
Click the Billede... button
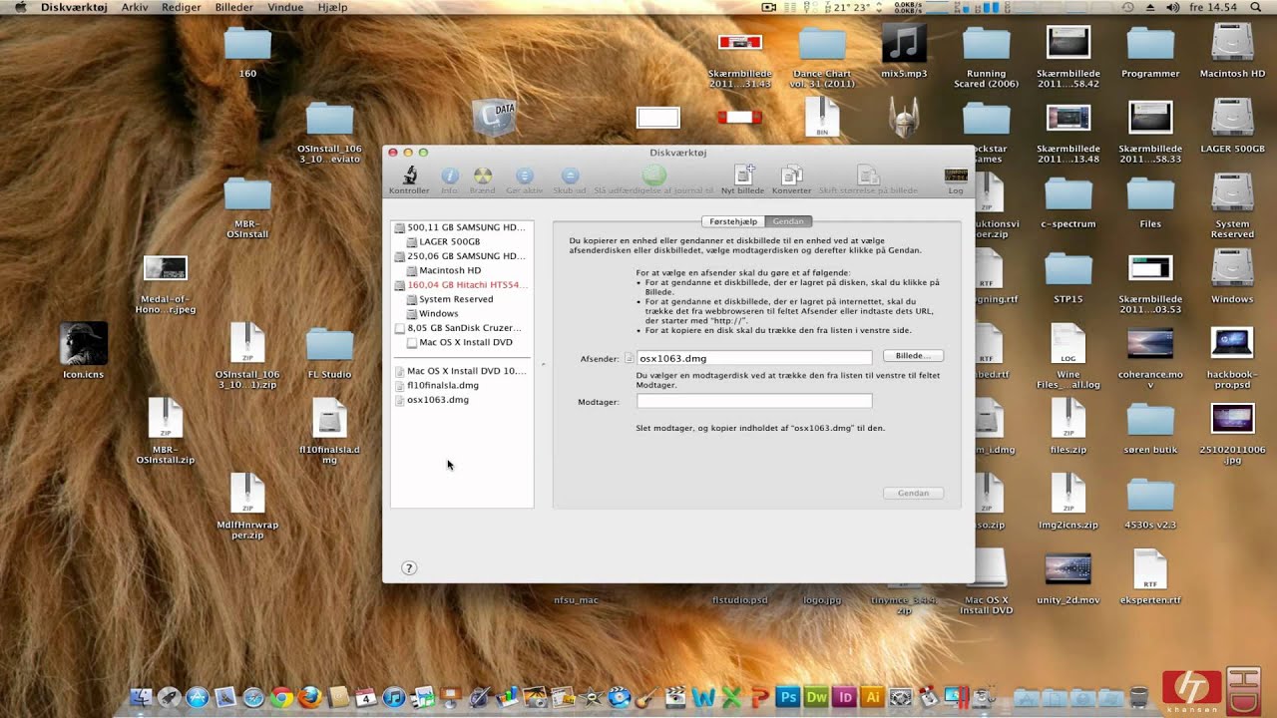913,356
